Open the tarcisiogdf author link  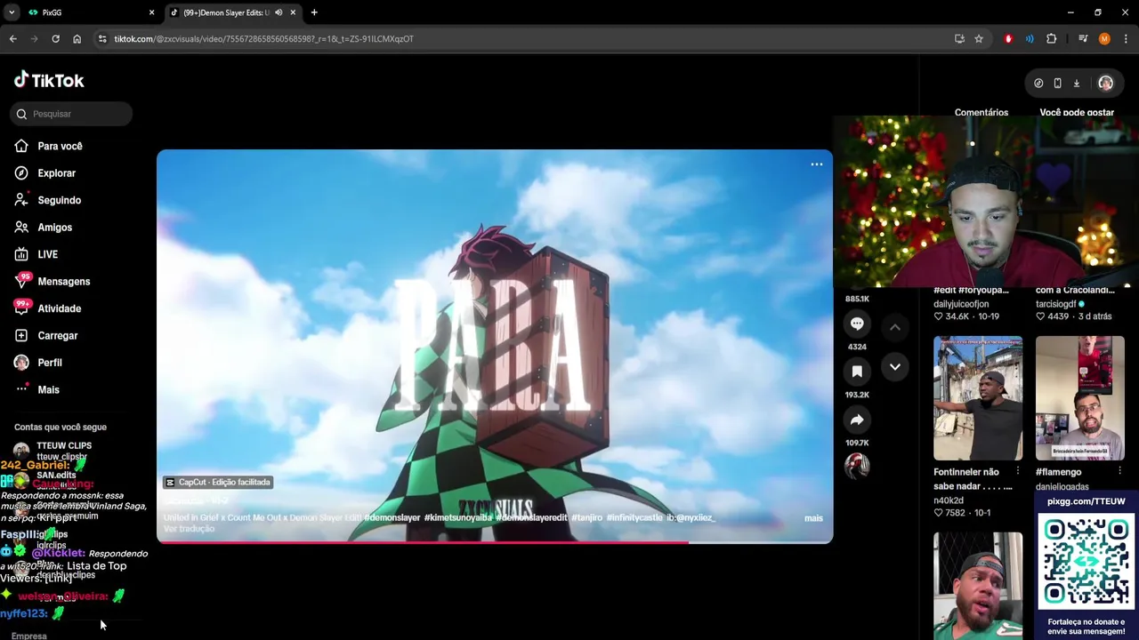[1055, 304]
